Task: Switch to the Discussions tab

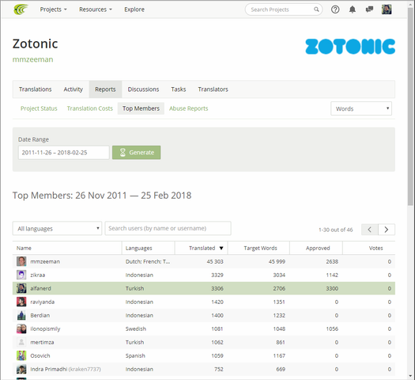Action: (x=143, y=89)
